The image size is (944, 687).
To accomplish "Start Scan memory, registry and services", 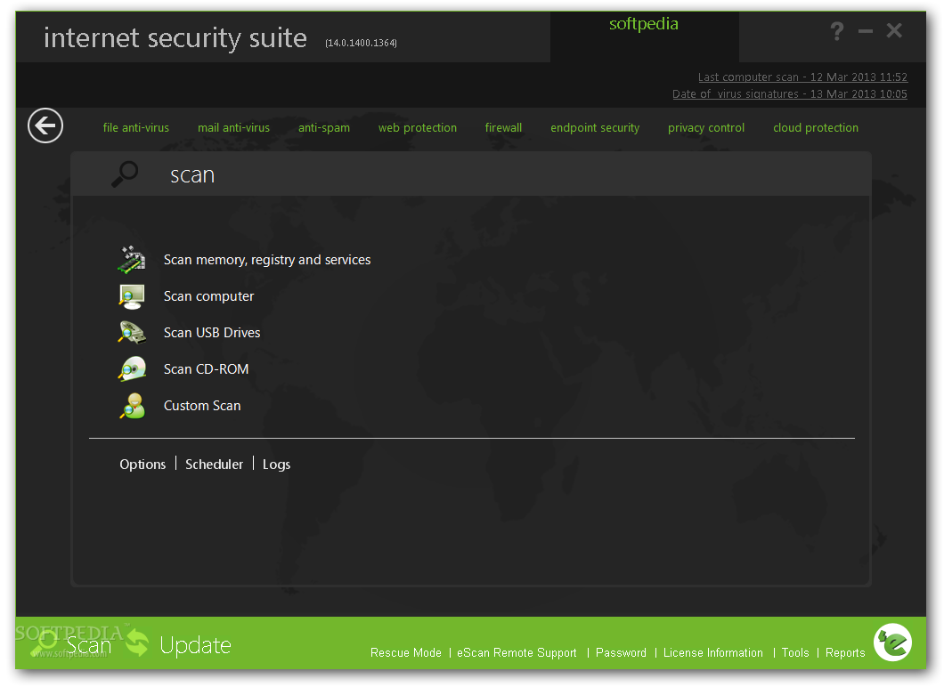I will pyautogui.click(x=267, y=260).
